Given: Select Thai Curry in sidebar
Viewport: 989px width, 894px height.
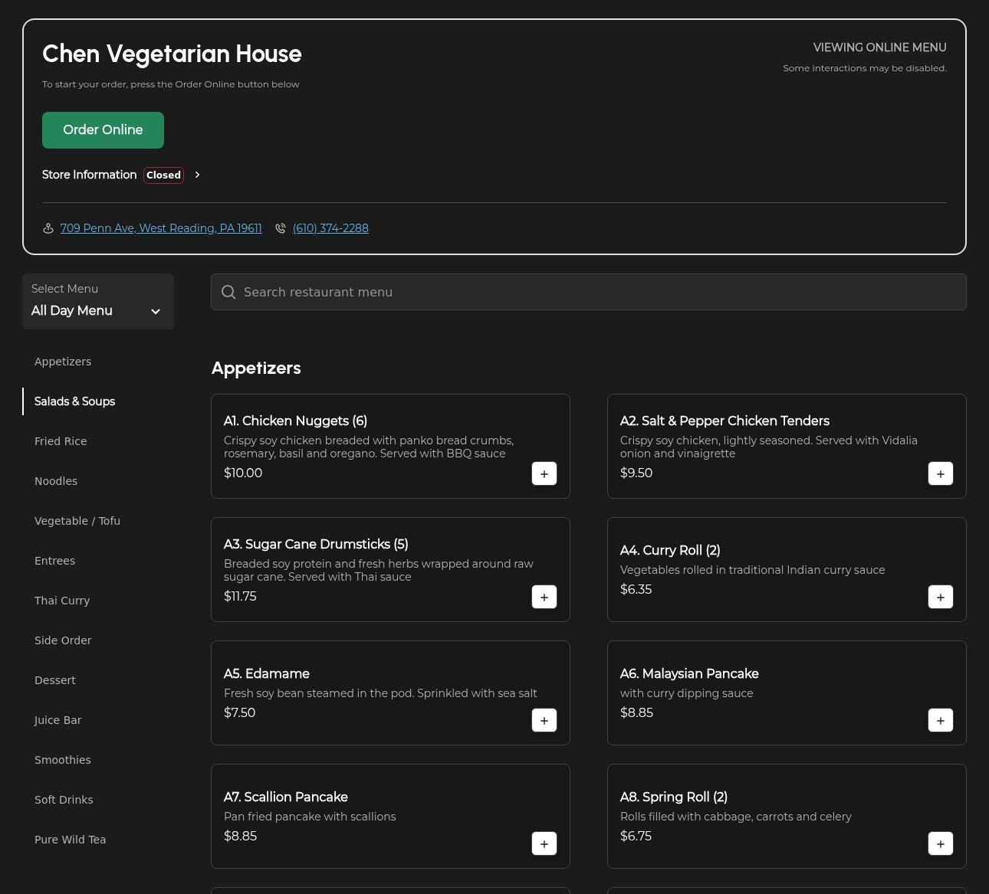Looking at the screenshot, I should (x=62, y=601).
